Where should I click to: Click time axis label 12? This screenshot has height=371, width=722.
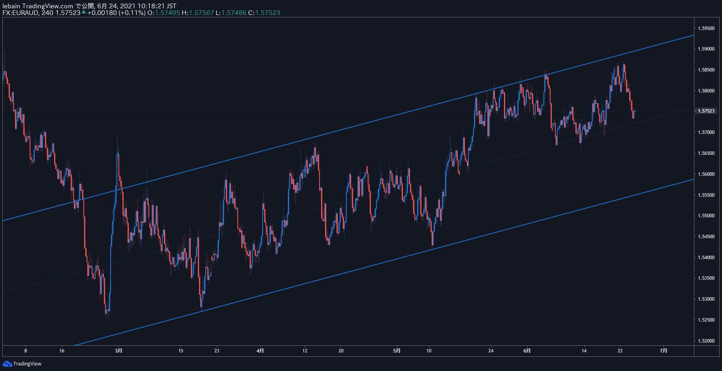click(305, 350)
